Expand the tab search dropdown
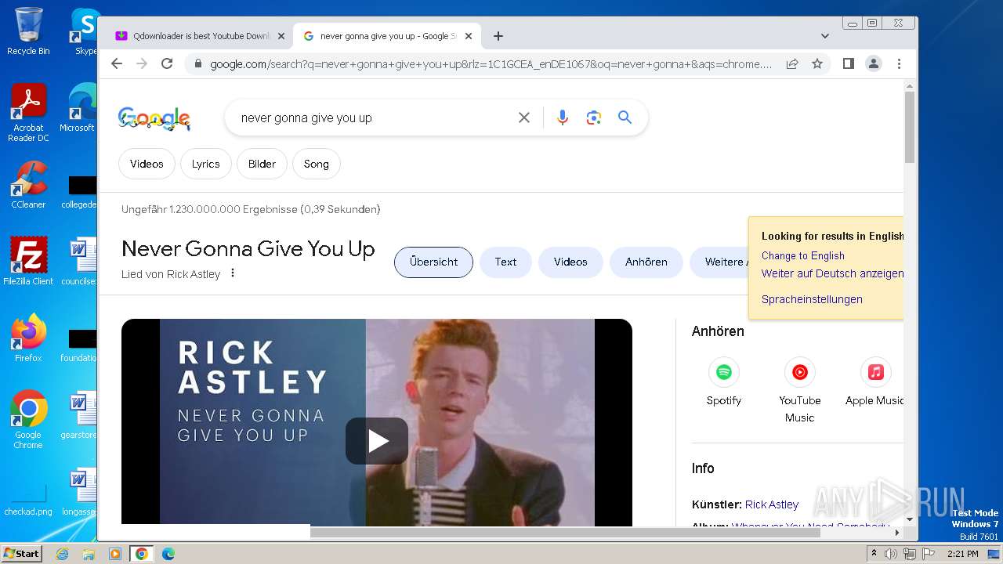 point(824,36)
